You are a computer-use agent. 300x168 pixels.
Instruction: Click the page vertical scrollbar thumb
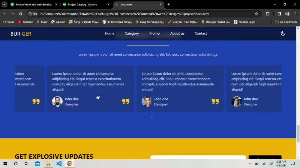(298, 134)
